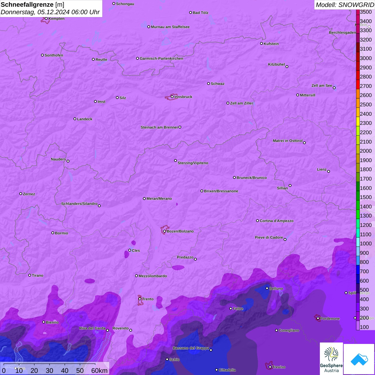The height and width of the screenshot is (375, 375).
Task: Click the 'Modell: SNOWGRID' label
Action: pos(345,5)
